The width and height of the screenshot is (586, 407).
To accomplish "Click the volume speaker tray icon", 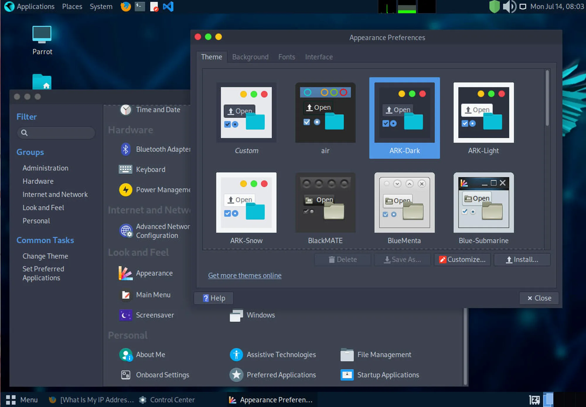I will pos(510,6).
